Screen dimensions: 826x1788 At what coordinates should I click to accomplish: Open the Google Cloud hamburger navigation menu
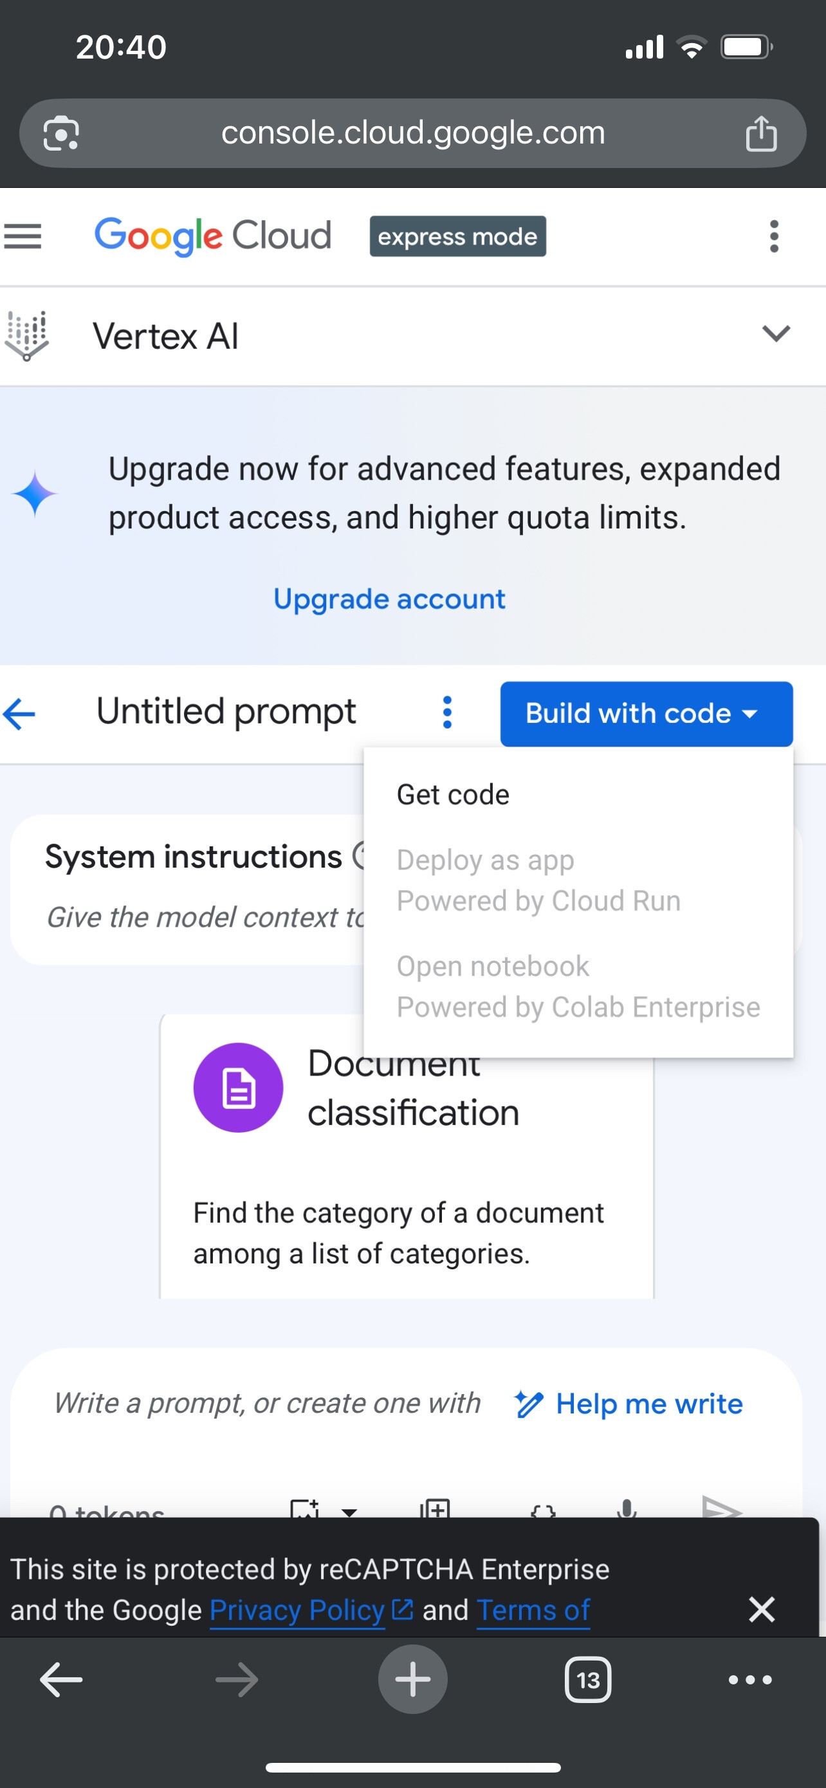click(23, 237)
